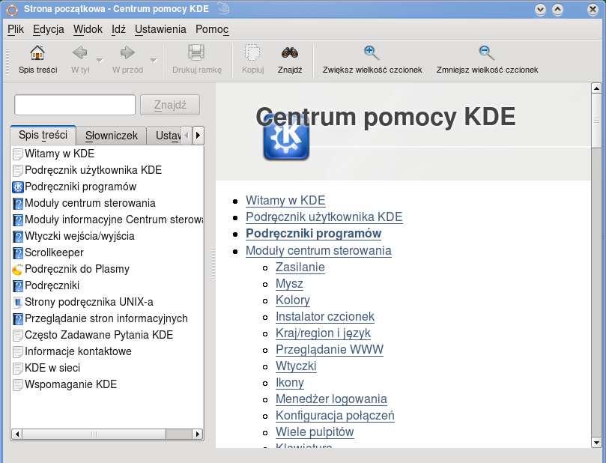The height and width of the screenshot is (463, 606).
Task: Open search with Znajdź binoculars icon
Action: coord(289,52)
